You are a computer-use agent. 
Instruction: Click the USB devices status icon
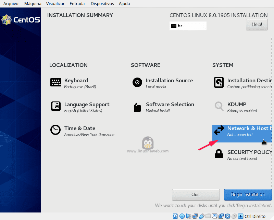201,216
